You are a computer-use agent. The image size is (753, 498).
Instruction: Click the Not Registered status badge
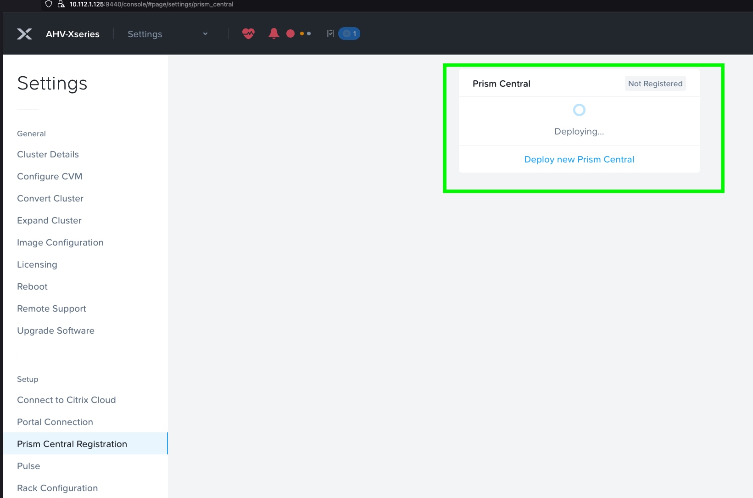(655, 84)
